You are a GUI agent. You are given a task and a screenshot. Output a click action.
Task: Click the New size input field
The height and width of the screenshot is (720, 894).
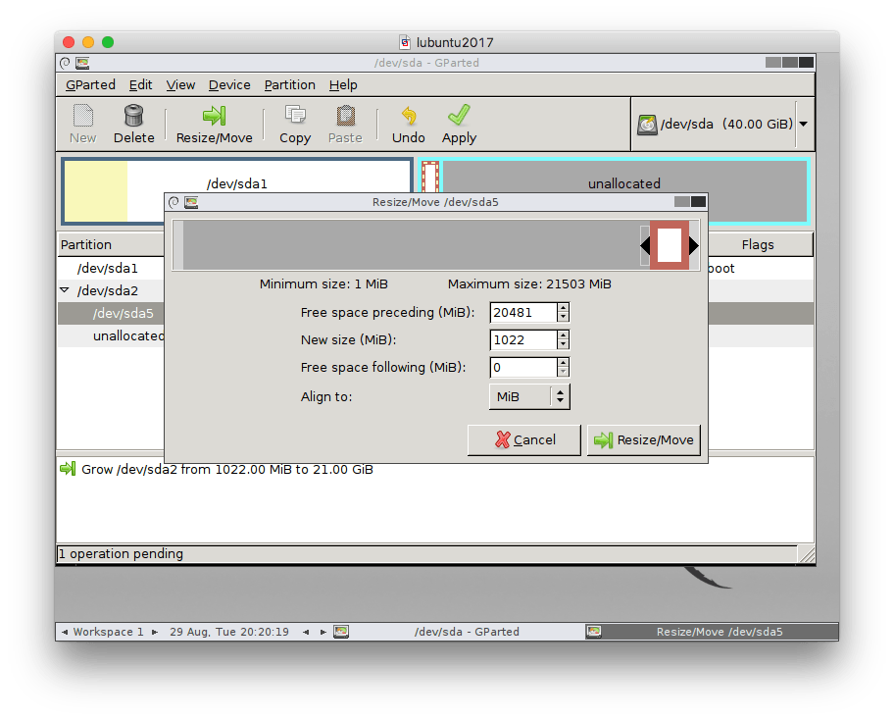click(x=522, y=340)
